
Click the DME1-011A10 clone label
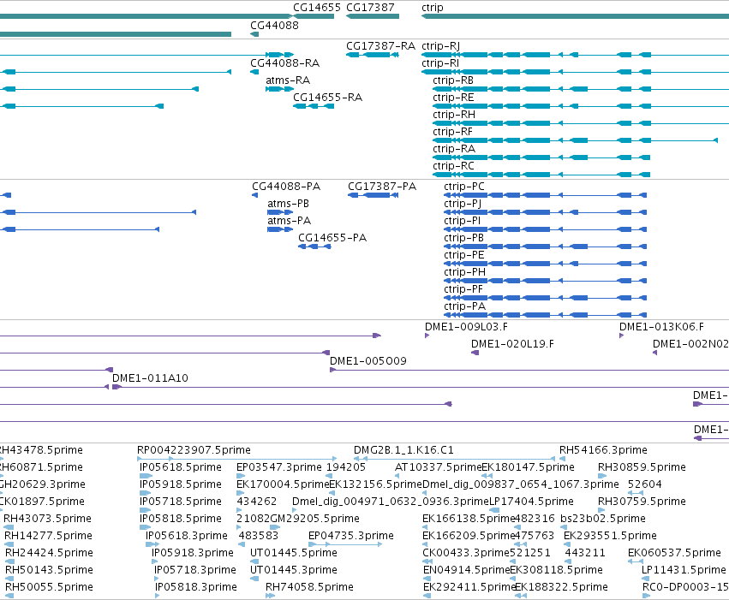coord(150,378)
